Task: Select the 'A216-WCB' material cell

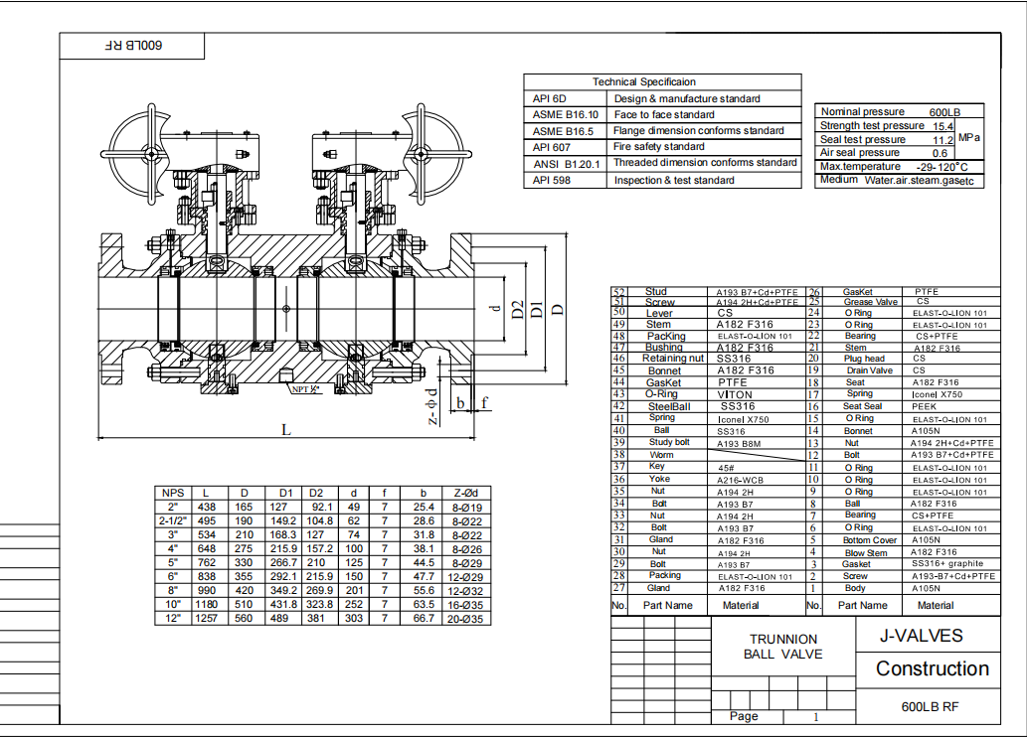Action: pos(740,480)
